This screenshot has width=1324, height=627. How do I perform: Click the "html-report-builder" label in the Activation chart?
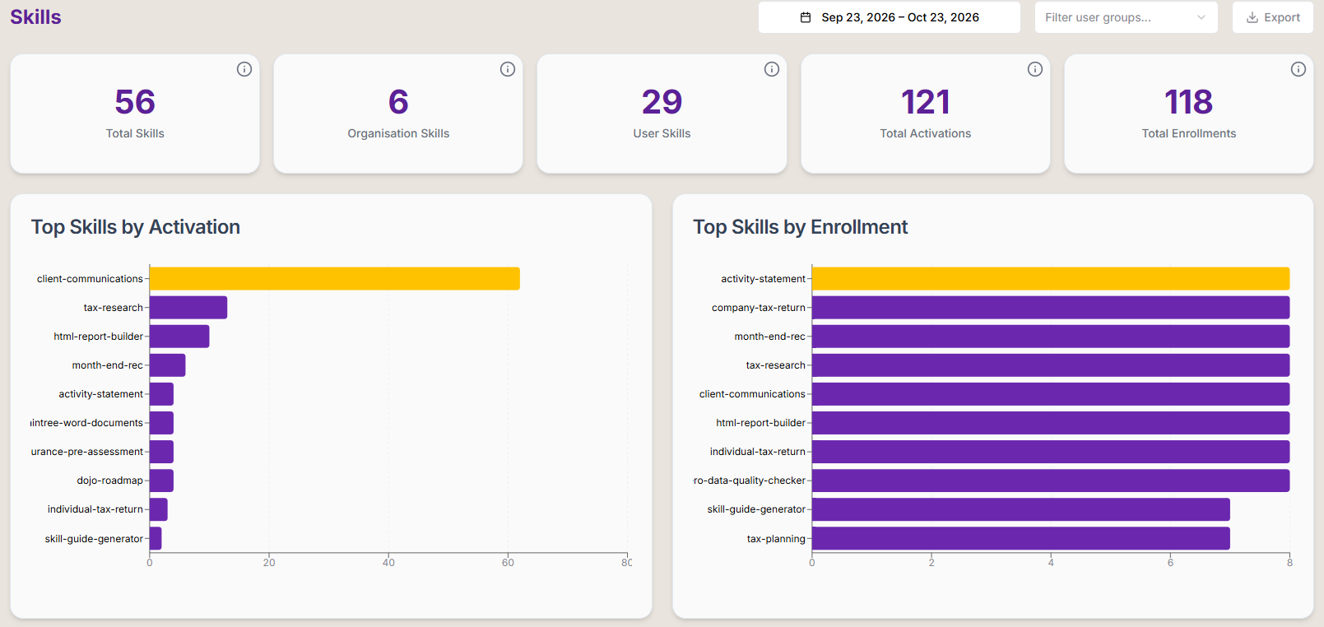(x=99, y=337)
